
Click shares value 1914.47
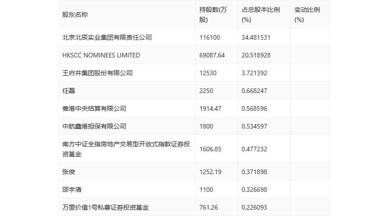pyautogui.click(x=210, y=109)
